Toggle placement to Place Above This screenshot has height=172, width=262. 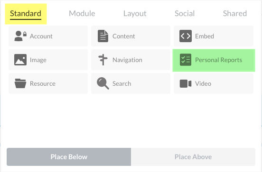[193, 157]
